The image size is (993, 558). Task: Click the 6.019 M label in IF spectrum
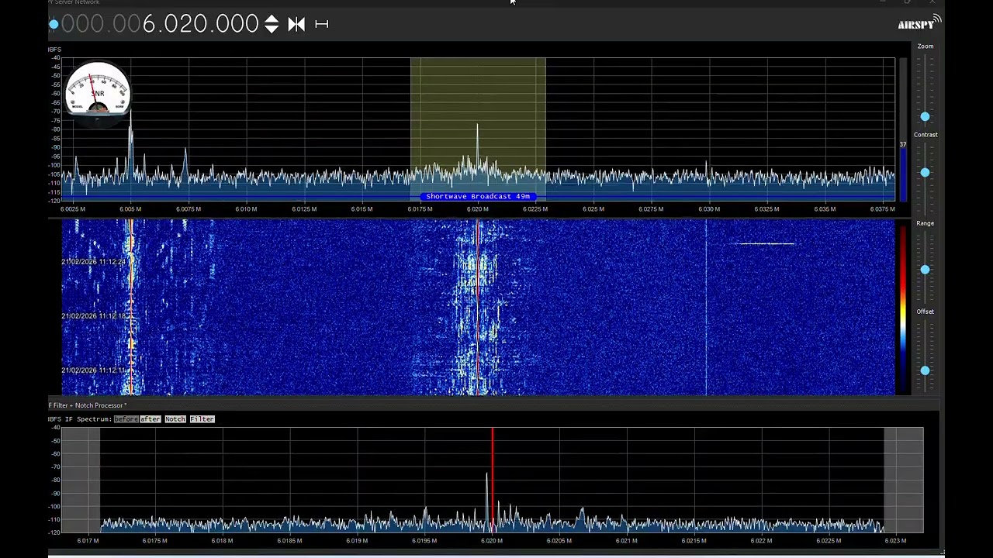tap(357, 541)
